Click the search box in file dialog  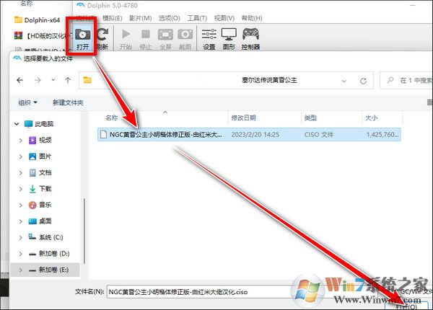tap(406, 80)
